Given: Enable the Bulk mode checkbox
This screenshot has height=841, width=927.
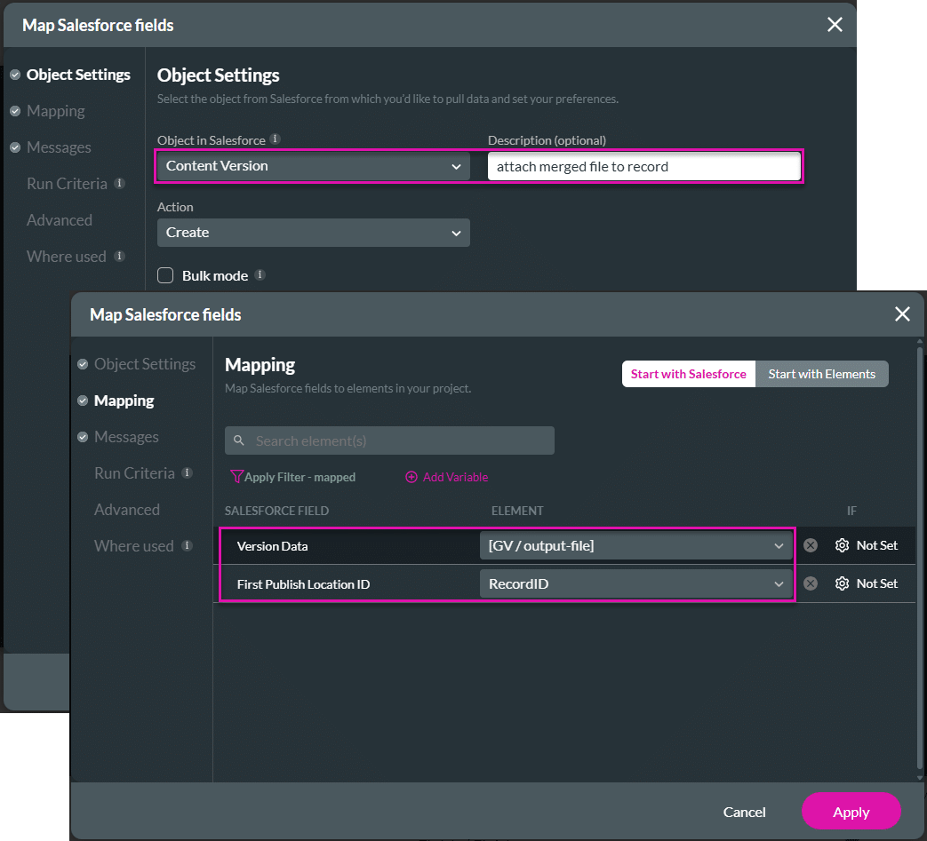Looking at the screenshot, I should point(165,275).
